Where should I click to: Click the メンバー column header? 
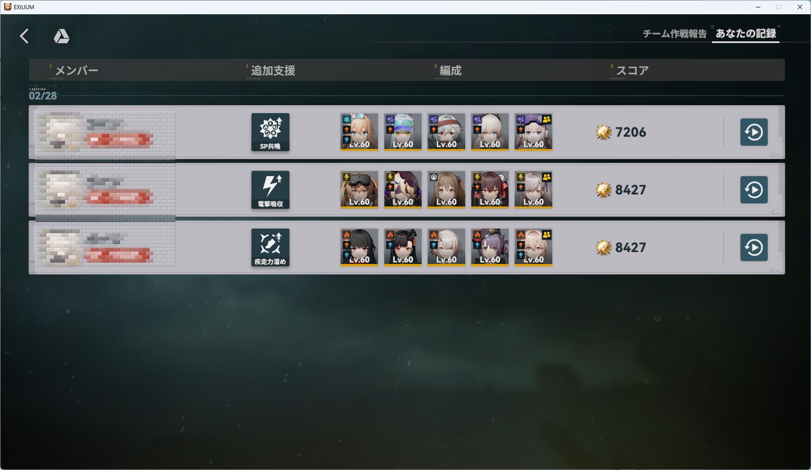(76, 70)
